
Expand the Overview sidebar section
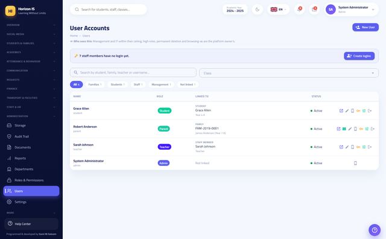(x=31, y=25)
